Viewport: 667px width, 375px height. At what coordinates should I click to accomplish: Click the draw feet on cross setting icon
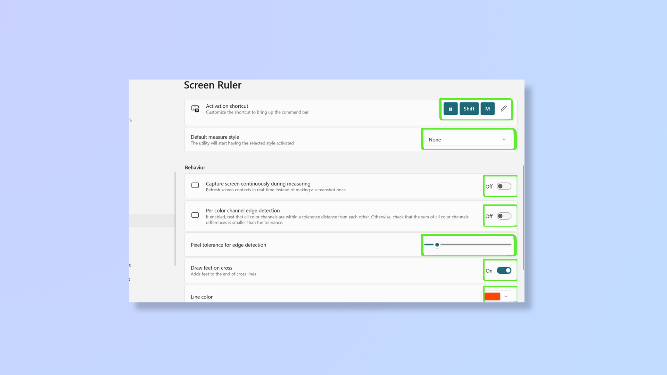504,270
